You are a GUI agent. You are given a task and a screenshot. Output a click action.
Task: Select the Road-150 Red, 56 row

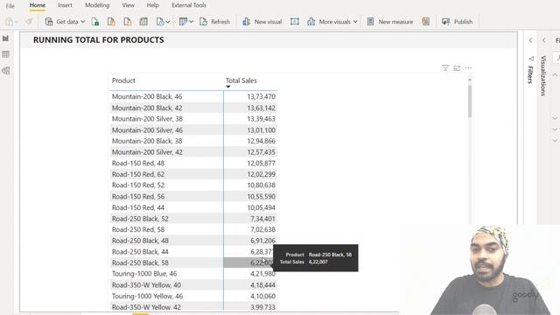(193, 196)
